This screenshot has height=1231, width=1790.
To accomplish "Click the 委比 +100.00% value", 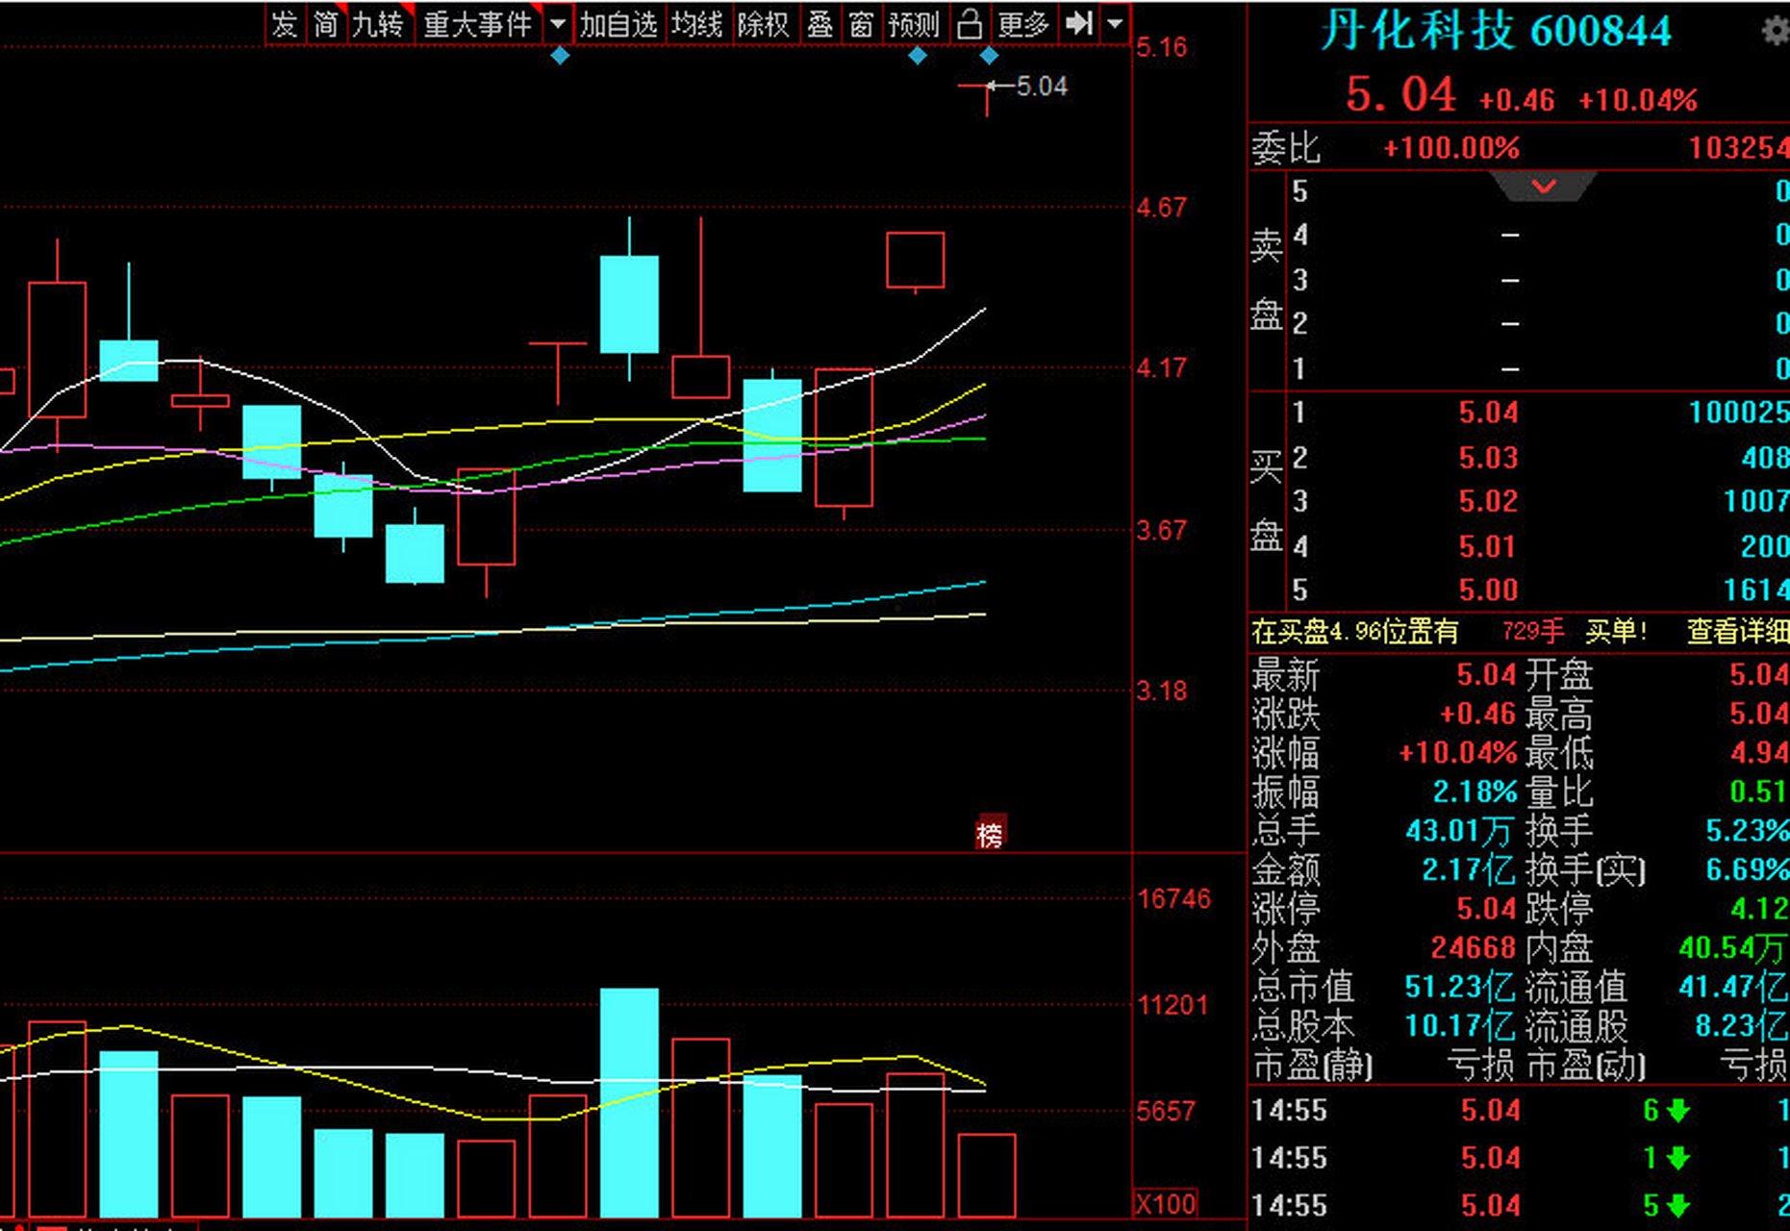I will pyautogui.click(x=1451, y=148).
